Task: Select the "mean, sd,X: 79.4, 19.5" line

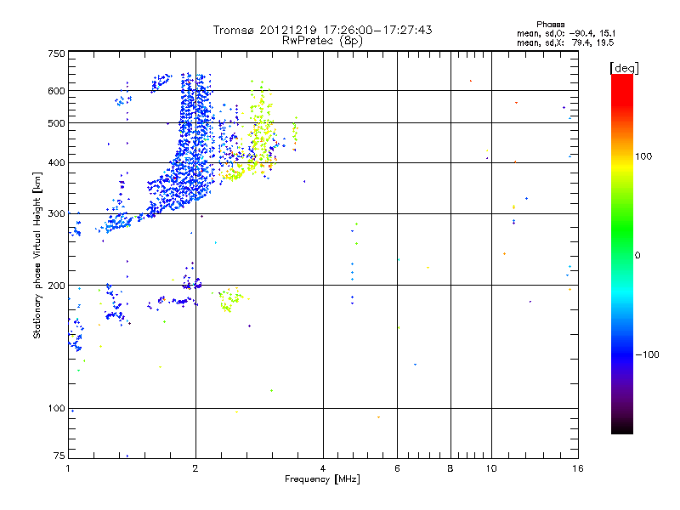Action: [x=565, y=42]
